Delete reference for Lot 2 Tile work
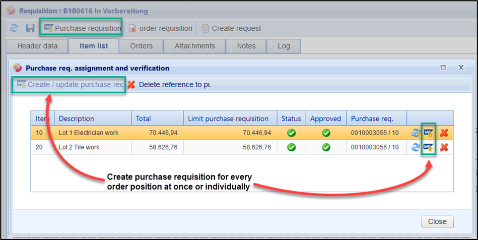This screenshot has height=240, width=478. [x=444, y=147]
